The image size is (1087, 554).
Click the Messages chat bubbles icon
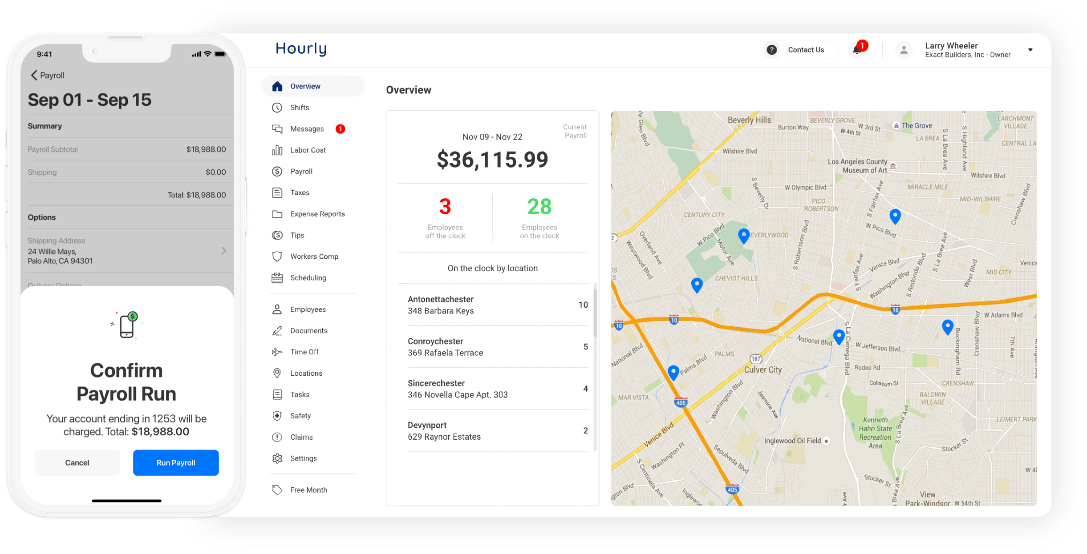tap(277, 129)
